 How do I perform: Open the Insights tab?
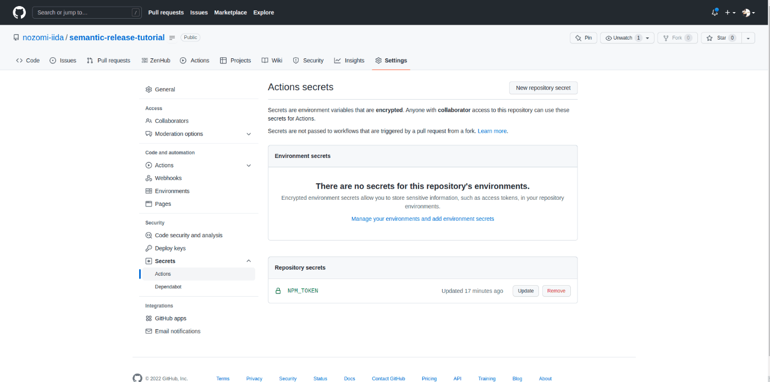(x=349, y=61)
